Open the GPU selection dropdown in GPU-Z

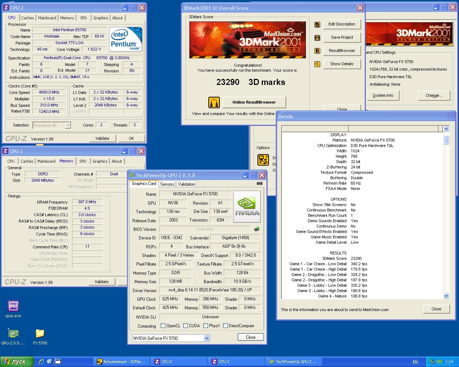[x=207, y=338]
